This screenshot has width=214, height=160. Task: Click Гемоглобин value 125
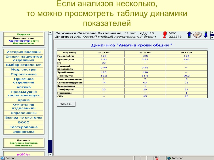[x=145, y=56]
